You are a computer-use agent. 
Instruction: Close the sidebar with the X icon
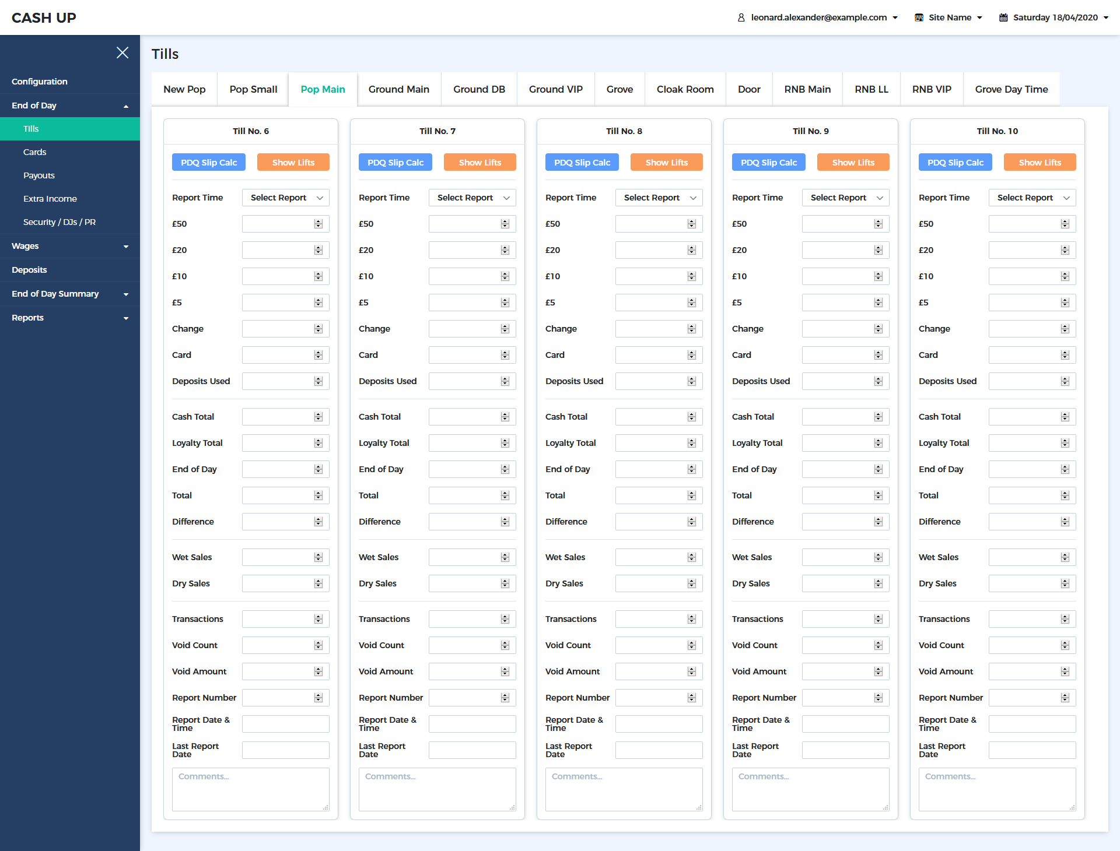pos(123,52)
